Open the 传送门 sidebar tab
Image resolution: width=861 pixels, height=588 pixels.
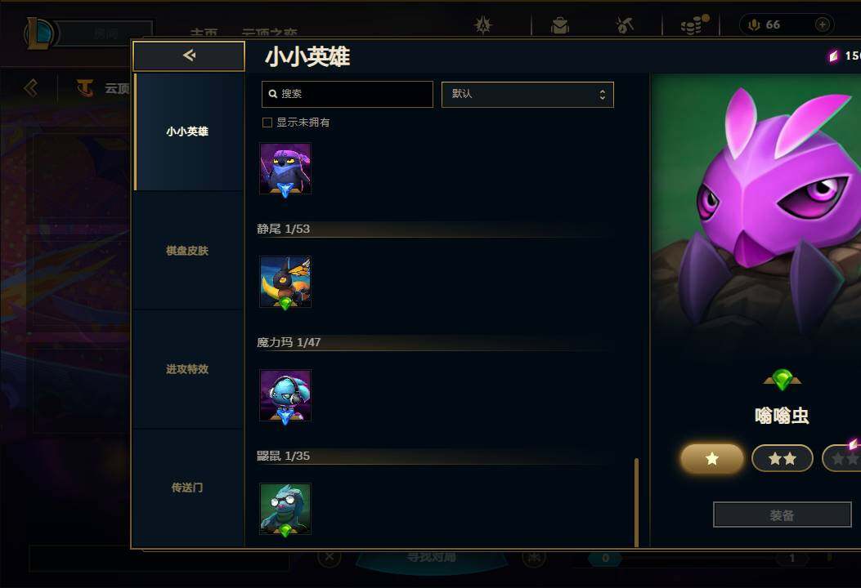(188, 488)
